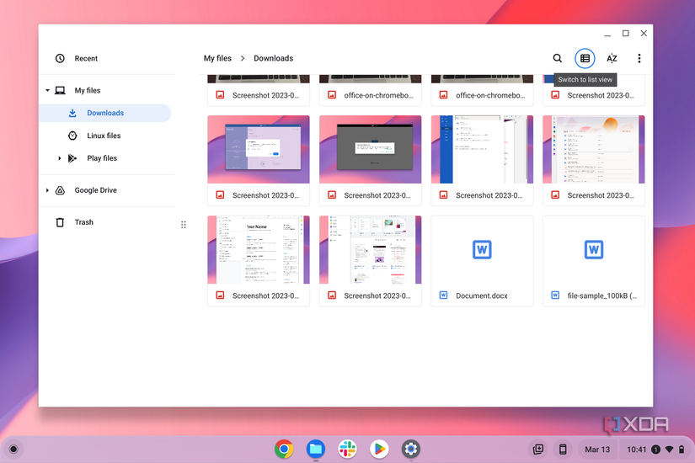The image size is (695, 463).
Task: Open the Files app in shelf
Action: point(316,449)
